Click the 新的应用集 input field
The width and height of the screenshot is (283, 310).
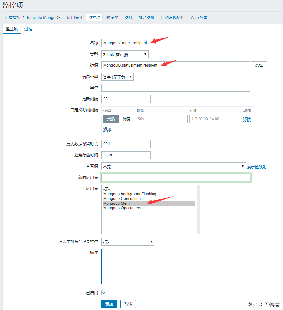click(x=176, y=178)
